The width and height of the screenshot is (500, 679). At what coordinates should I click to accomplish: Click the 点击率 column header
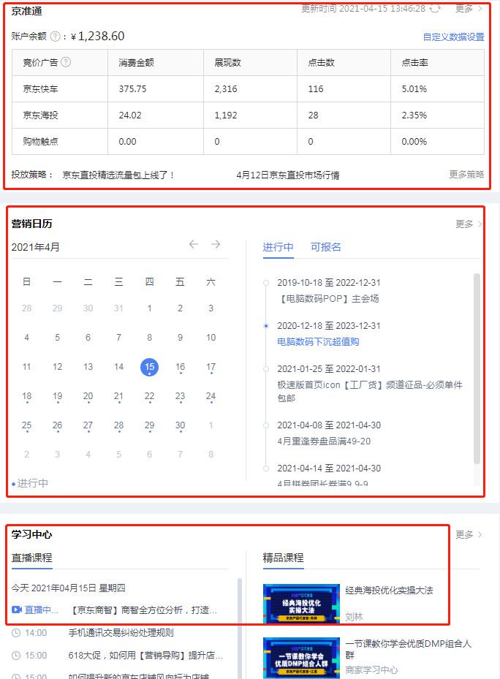click(414, 63)
